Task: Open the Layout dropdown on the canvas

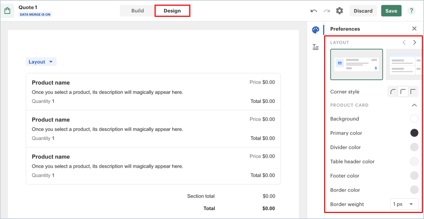Action: 41,62
